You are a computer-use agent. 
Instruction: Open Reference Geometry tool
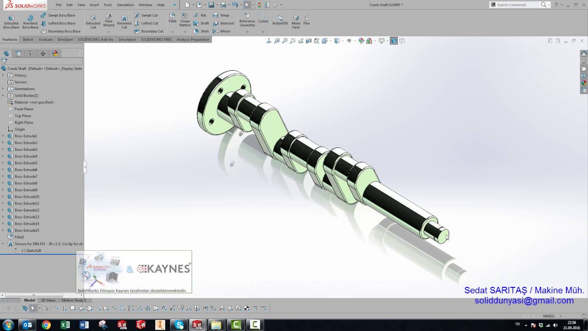click(247, 20)
